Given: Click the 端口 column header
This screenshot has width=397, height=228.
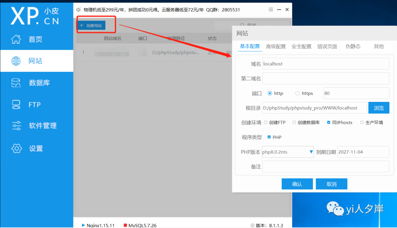Looking at the screenshot, I should (x=143, y=39).
